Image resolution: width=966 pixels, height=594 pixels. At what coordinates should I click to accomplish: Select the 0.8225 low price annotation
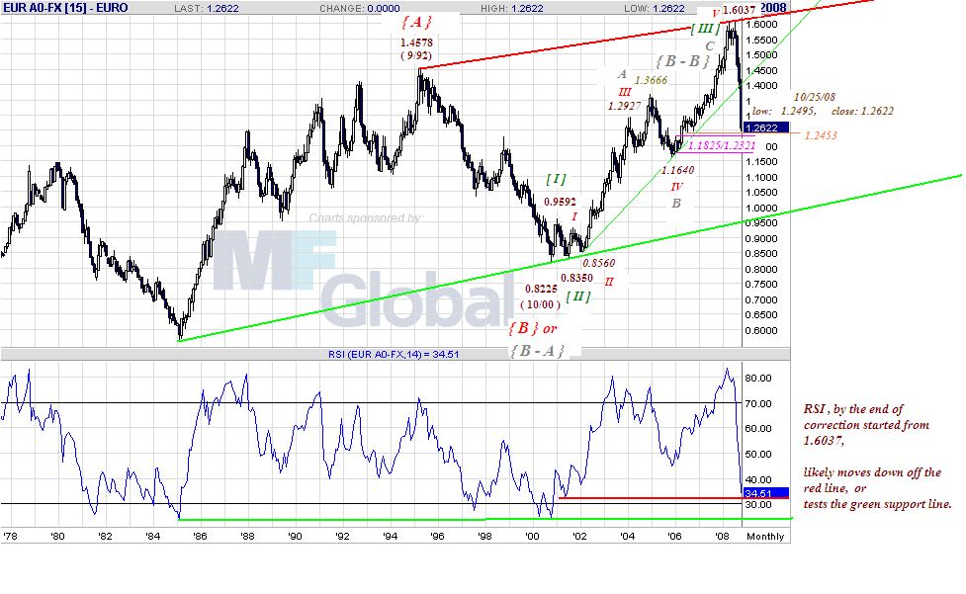pyautogui.click(x=541, y=290)
